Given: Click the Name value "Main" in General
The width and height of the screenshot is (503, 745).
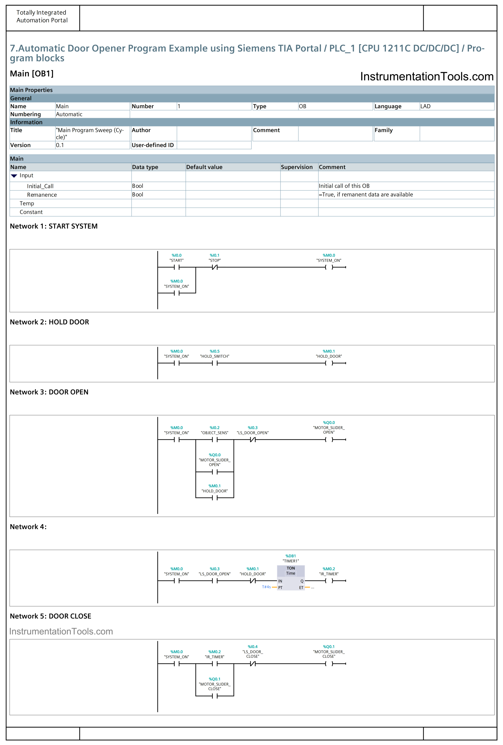Looking at the screenshot, I should tap(62, 106).
